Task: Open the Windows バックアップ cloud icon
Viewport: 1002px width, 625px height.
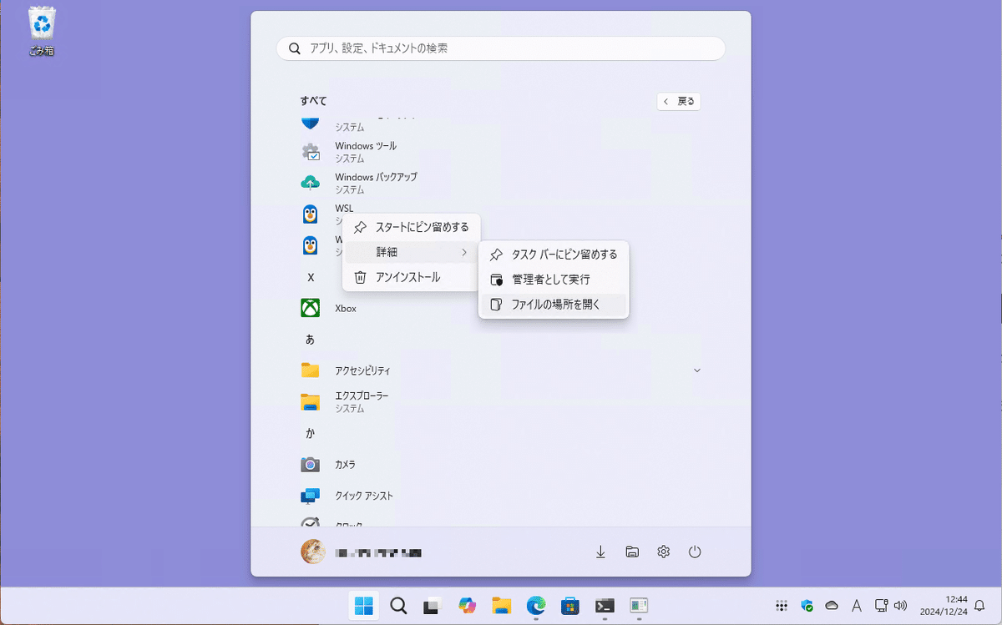Action: 311,183
